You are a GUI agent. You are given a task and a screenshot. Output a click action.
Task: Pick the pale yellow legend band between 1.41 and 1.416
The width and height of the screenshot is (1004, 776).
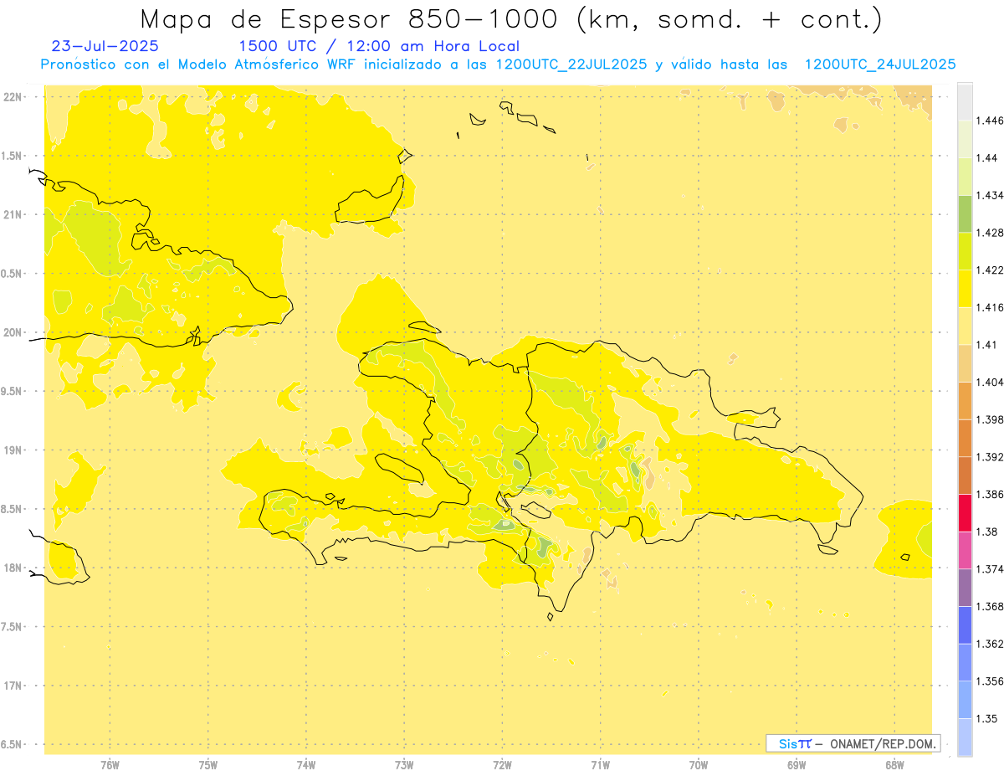pyautogui.click(x=965, y=326)
